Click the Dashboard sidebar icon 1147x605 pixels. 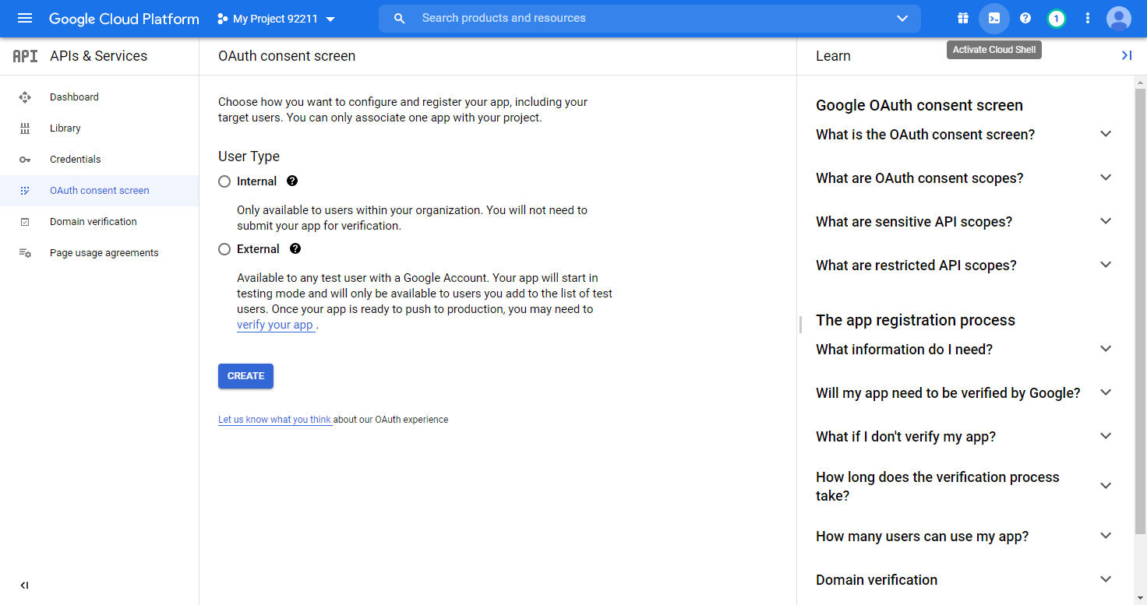coord(25,97)
